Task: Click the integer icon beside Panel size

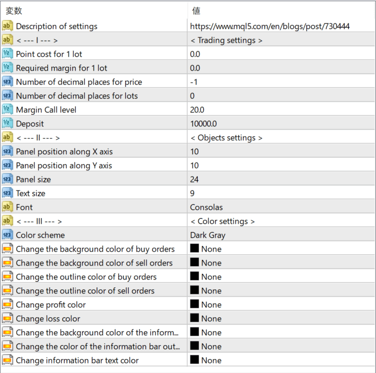Action: click(x=7, y=179)
